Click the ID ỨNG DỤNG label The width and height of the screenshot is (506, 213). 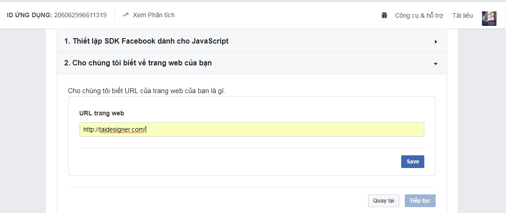point(29,15)
